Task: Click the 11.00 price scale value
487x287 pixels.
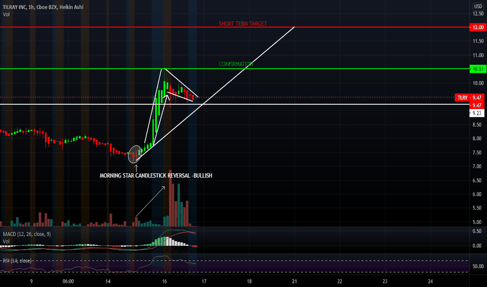Action: 478,55
